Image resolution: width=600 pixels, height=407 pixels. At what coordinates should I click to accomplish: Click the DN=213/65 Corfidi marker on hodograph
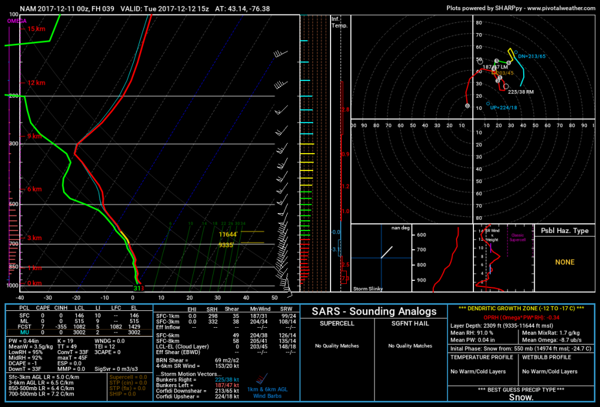coord(532,56)
